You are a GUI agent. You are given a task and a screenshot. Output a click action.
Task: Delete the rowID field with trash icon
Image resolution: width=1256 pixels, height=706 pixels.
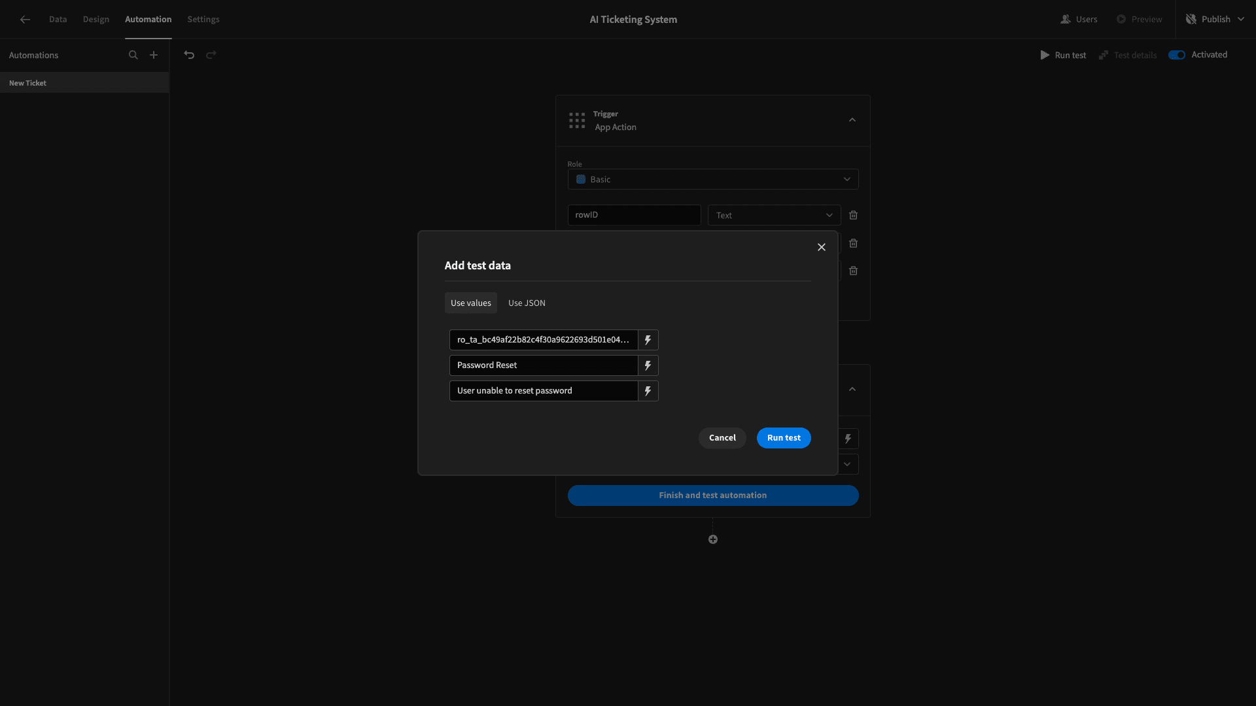point(853,215)
